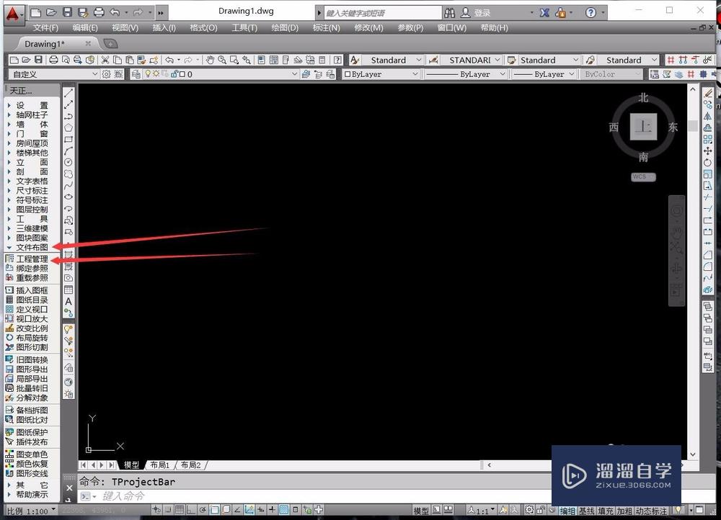Toggle the 编组 status bar button

(567, 511)
